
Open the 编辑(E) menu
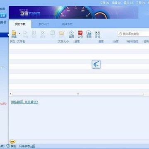point(116,3)
